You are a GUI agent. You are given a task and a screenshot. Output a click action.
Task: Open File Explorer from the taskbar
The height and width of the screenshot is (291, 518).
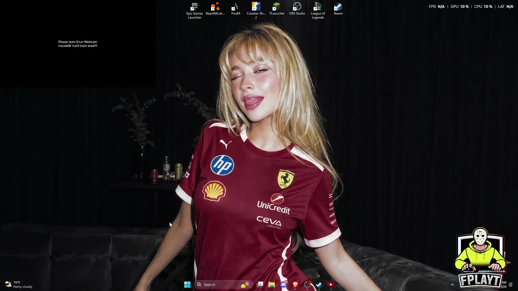tap(272, 285)
